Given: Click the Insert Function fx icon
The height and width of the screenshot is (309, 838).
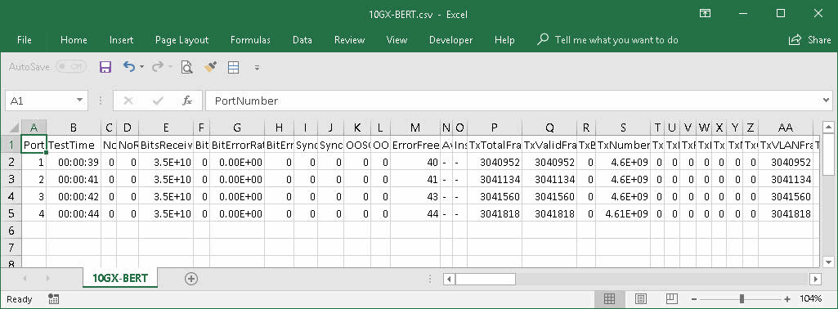Looking at the screenshot, I should [x=187, y=101].
